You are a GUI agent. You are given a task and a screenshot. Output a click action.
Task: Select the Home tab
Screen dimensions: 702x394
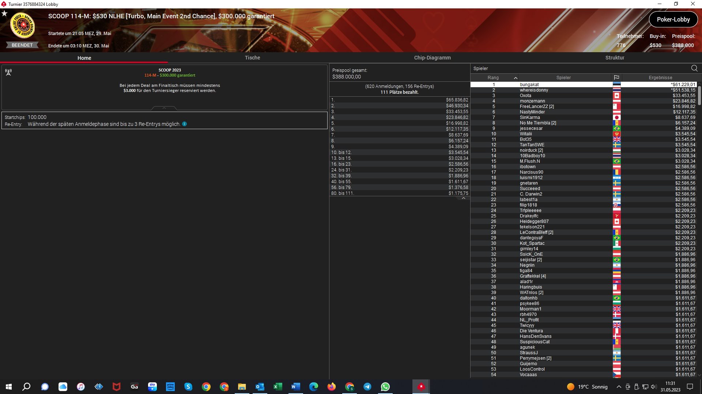tap(84, 58)
